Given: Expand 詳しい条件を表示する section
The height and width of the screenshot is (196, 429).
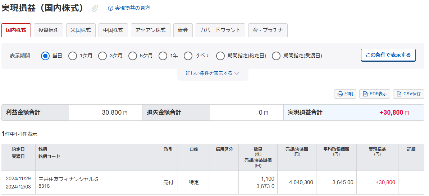Looking at the screenshot, I should (x=213, y=73).
